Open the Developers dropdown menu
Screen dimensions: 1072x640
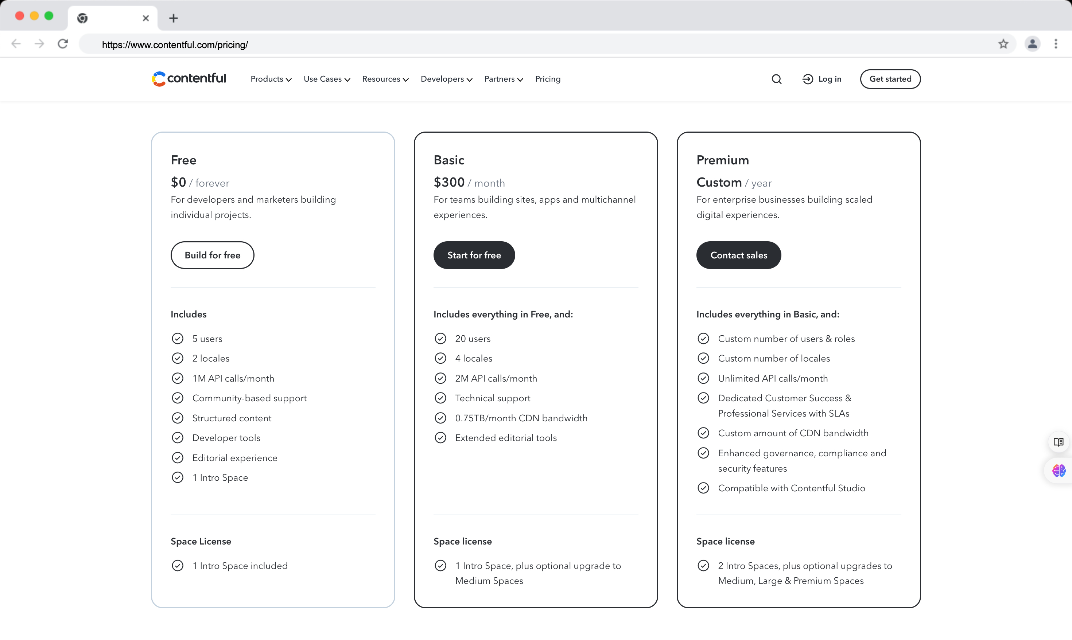[446, 79]
